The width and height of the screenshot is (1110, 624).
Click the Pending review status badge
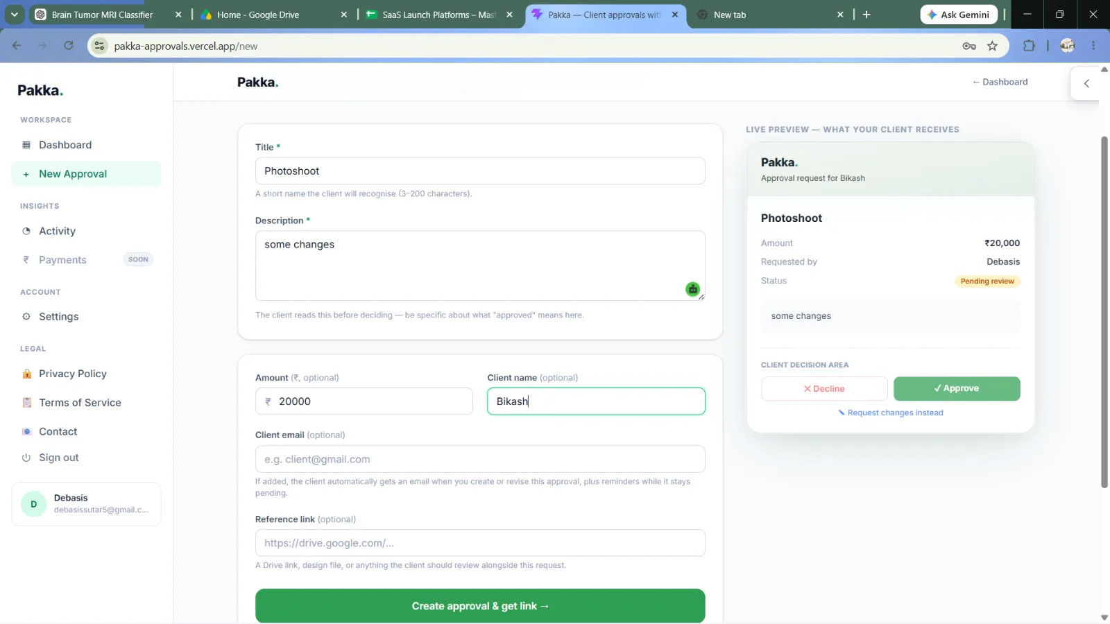point(987,281)
